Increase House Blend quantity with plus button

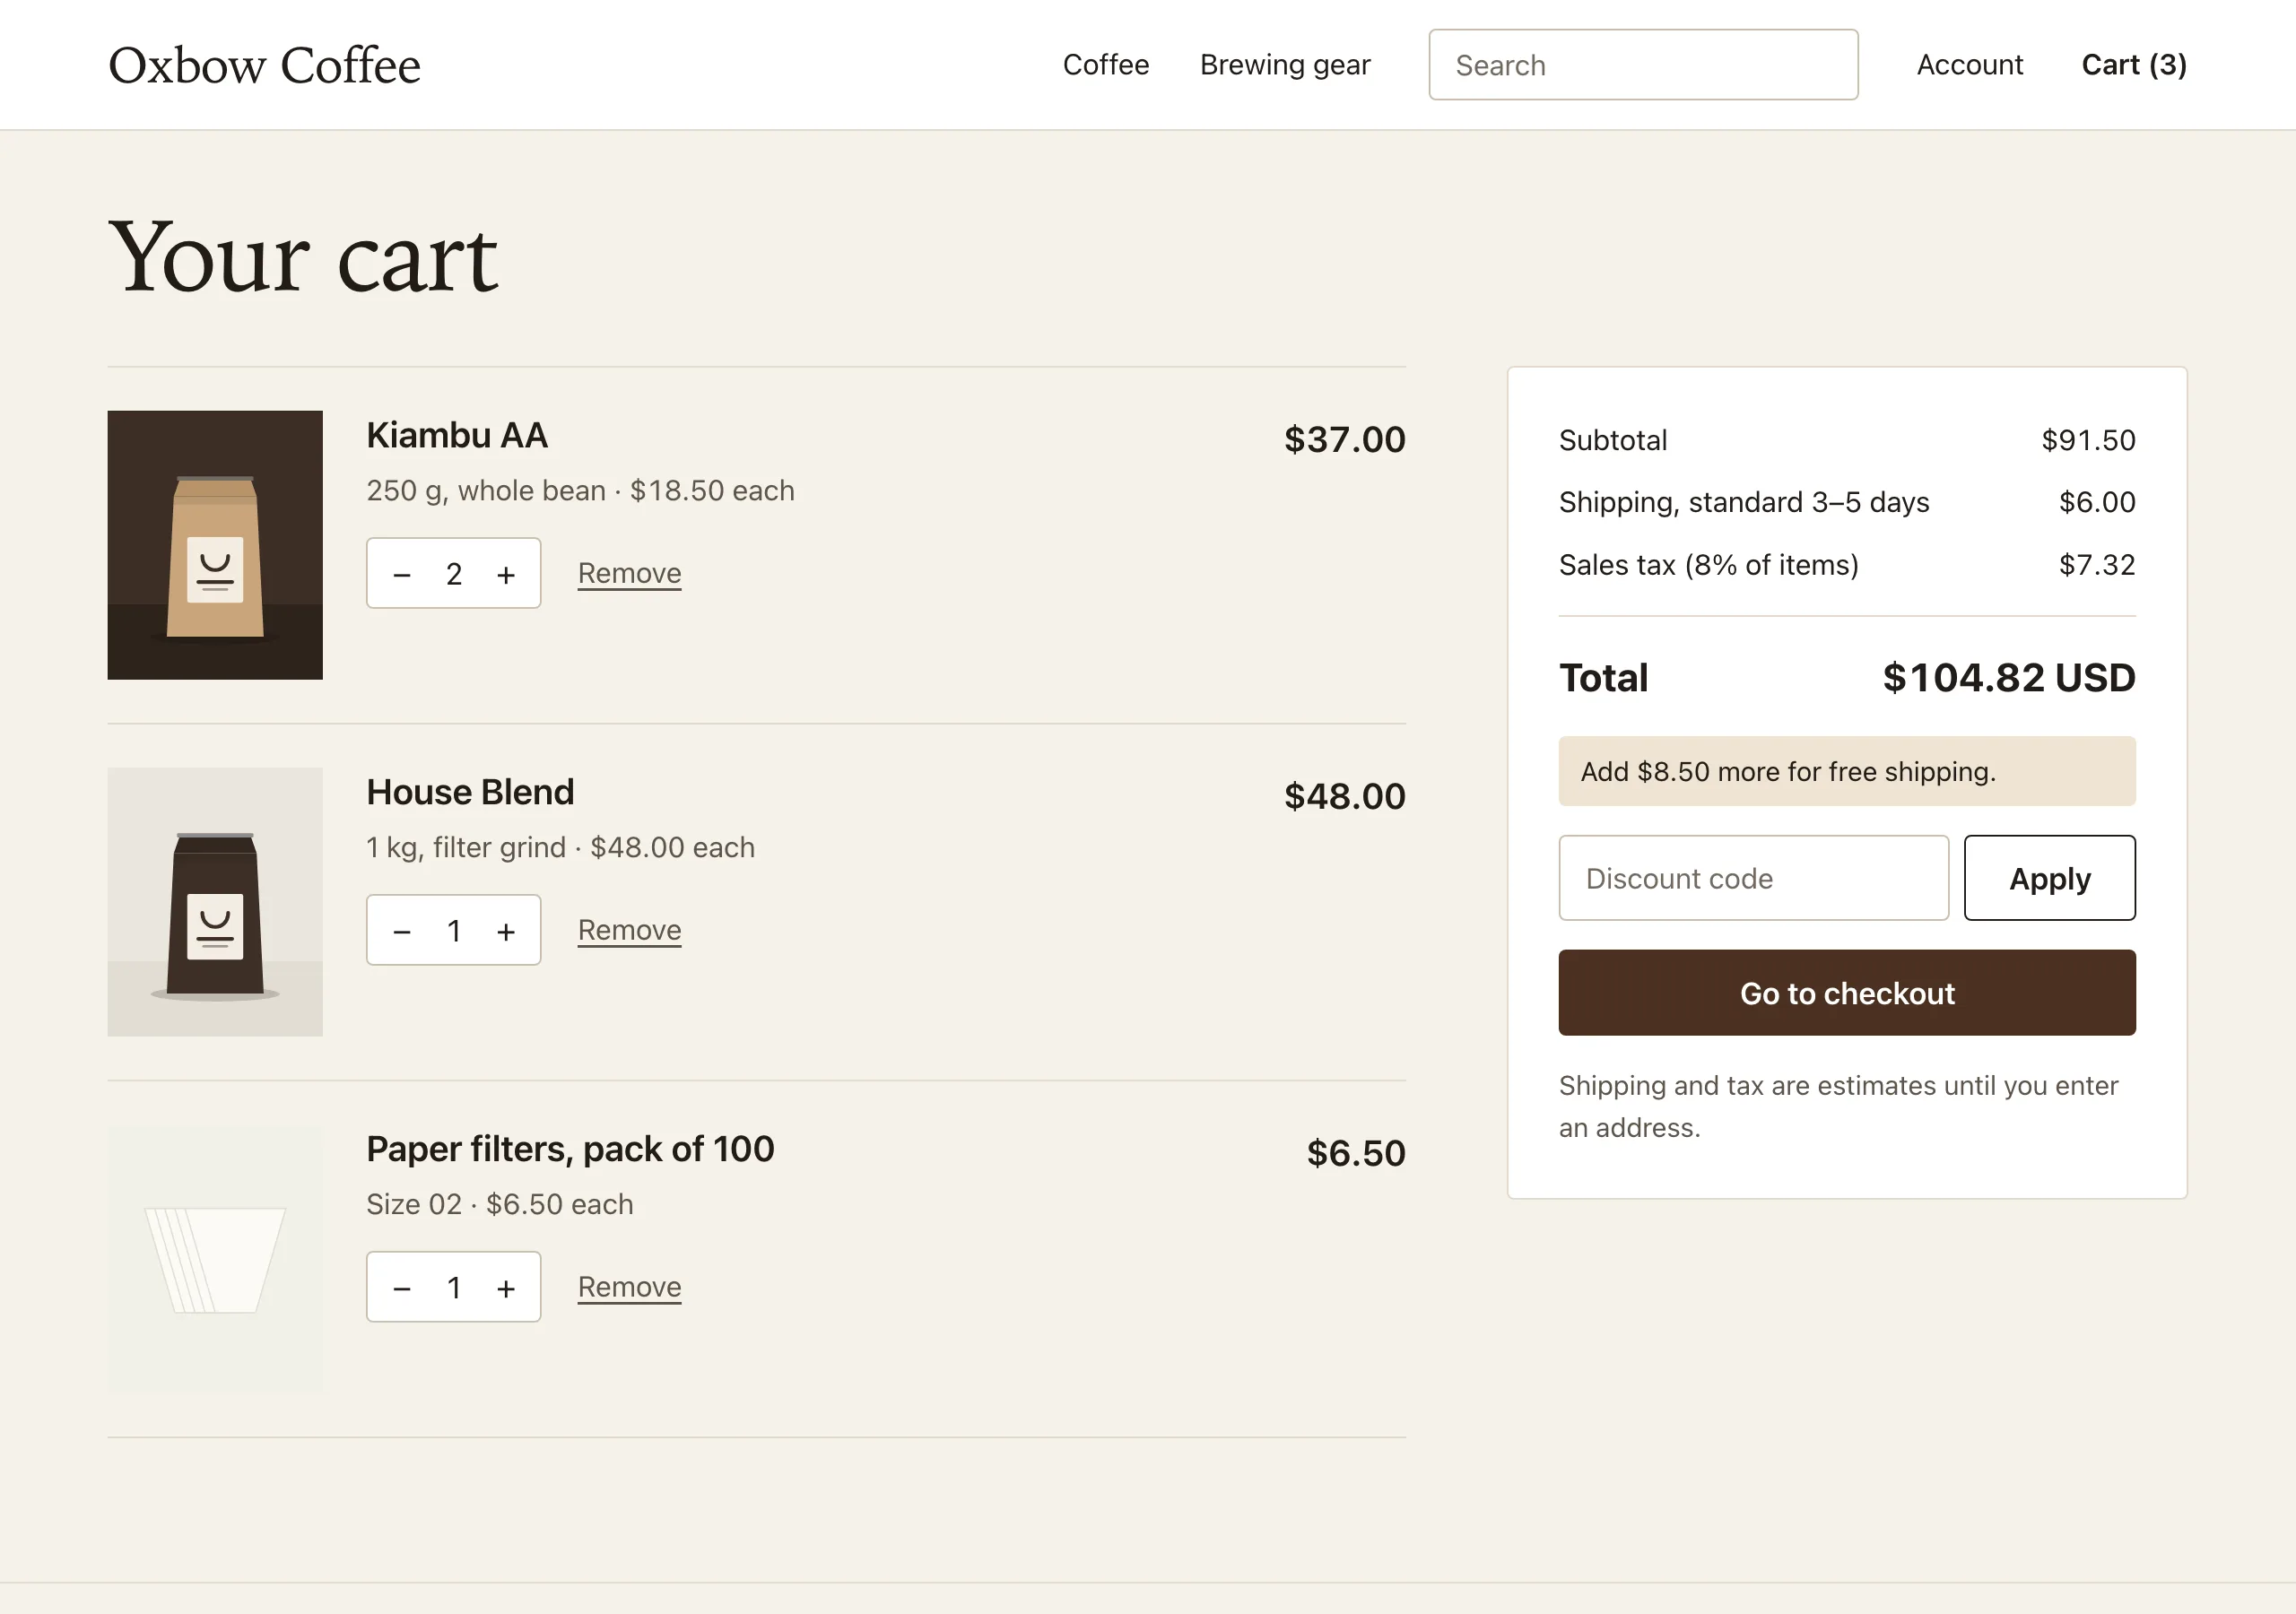[506, 931]
